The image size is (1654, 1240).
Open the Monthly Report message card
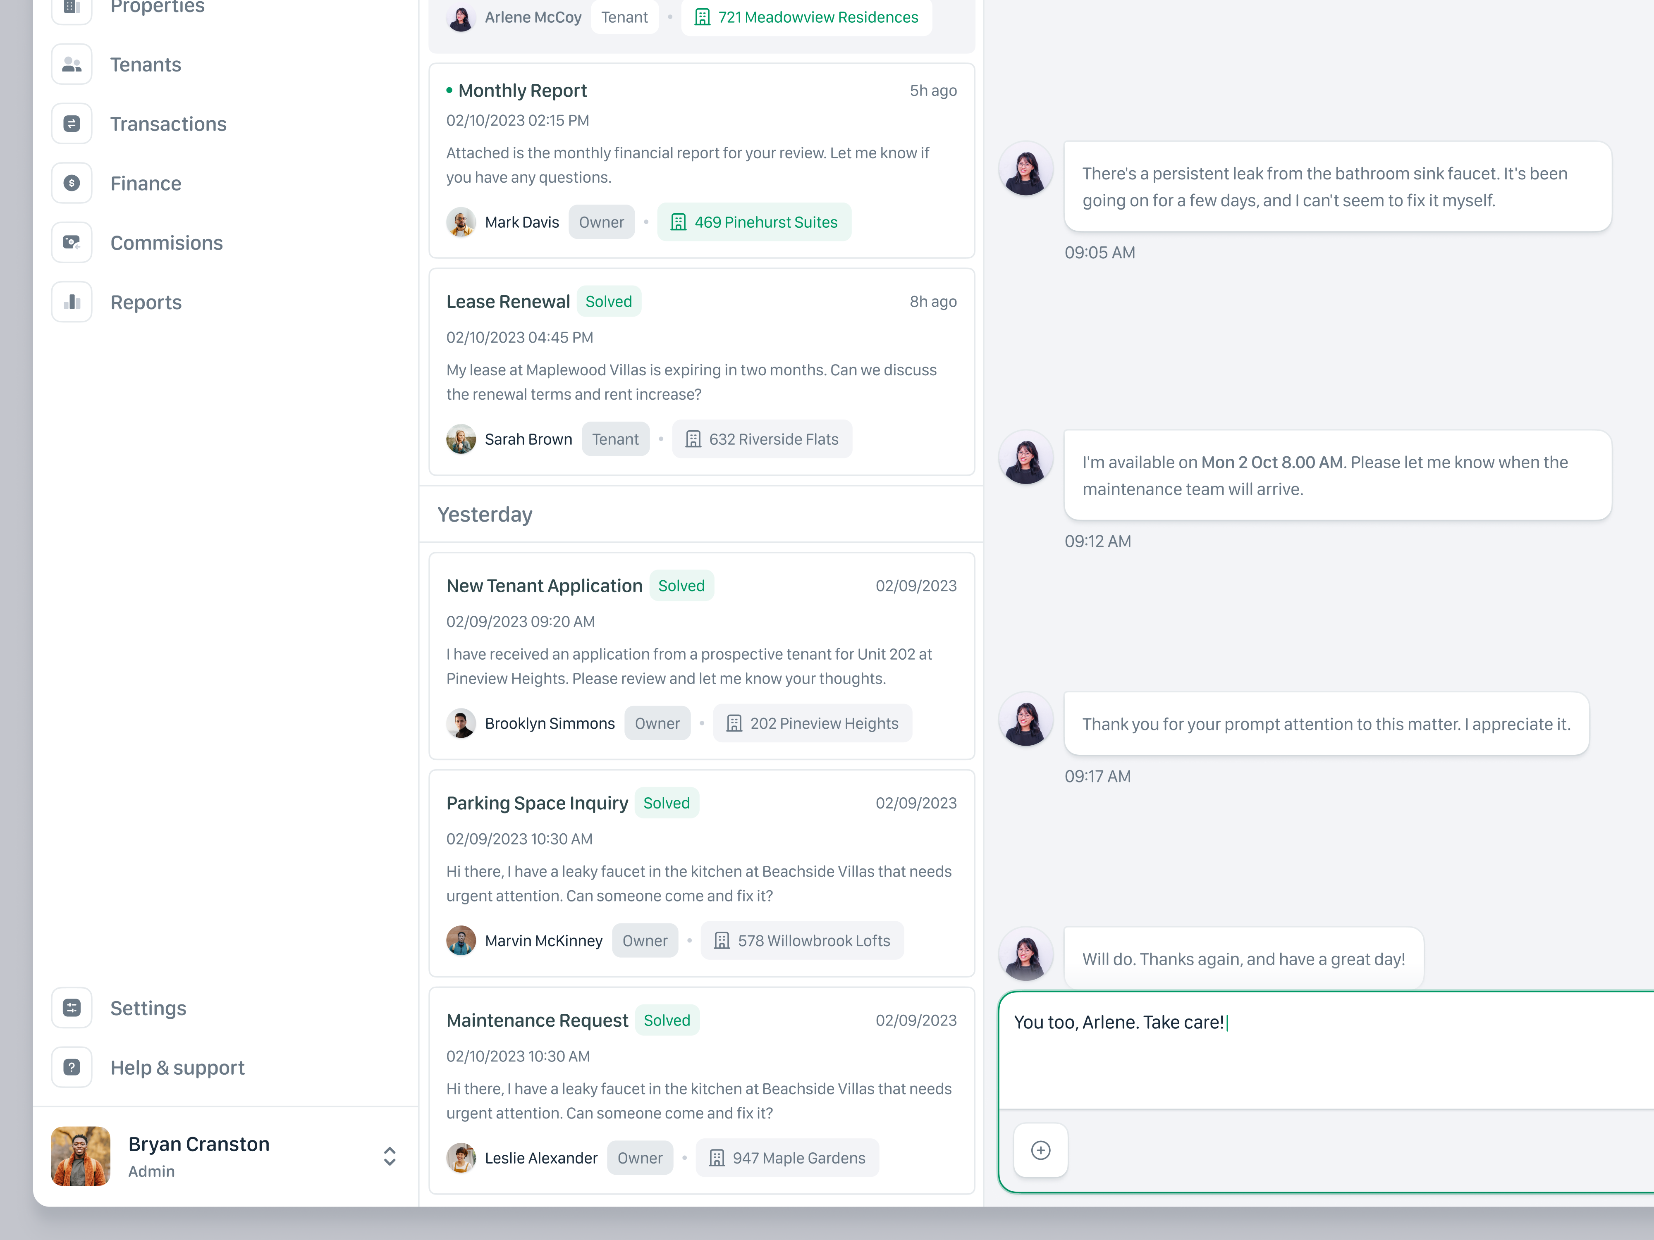point(701,161)
